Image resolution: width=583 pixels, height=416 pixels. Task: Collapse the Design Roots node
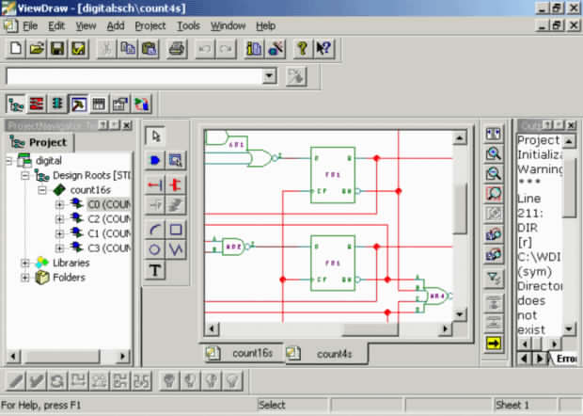(24, 175)
